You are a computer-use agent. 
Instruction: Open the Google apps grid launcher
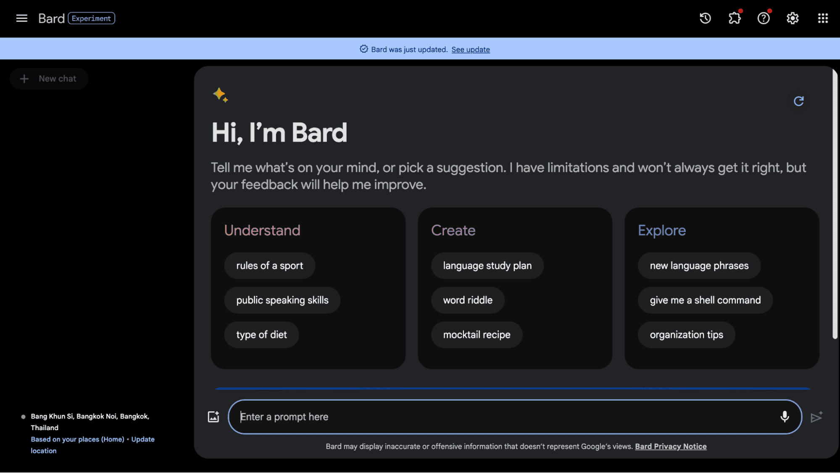[x=822, y=18]
